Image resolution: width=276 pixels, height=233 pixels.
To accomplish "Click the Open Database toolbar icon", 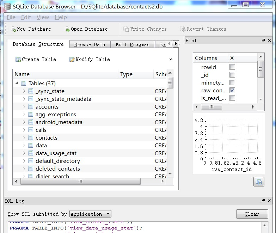I will 67,29.
